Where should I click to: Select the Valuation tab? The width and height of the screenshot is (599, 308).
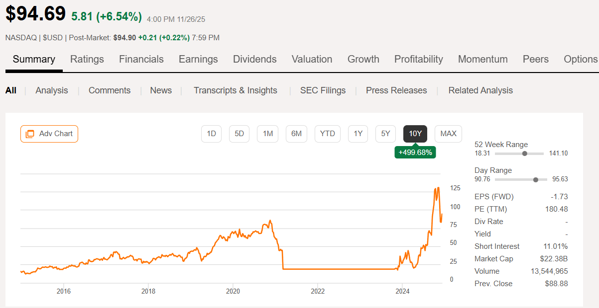[x=312, y=59]
